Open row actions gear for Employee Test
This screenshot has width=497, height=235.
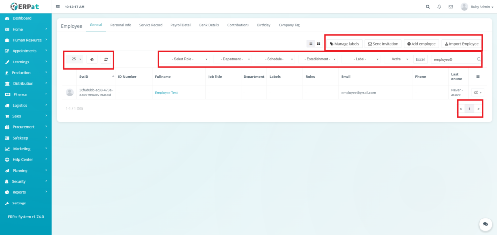coord(477,92)
